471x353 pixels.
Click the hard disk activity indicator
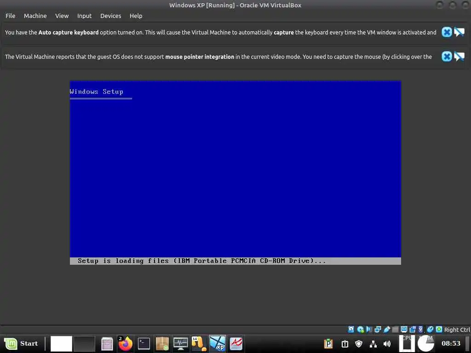(351, 330)
